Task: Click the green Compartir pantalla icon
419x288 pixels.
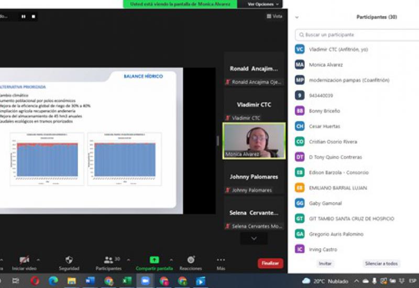Action: (154, 260)
